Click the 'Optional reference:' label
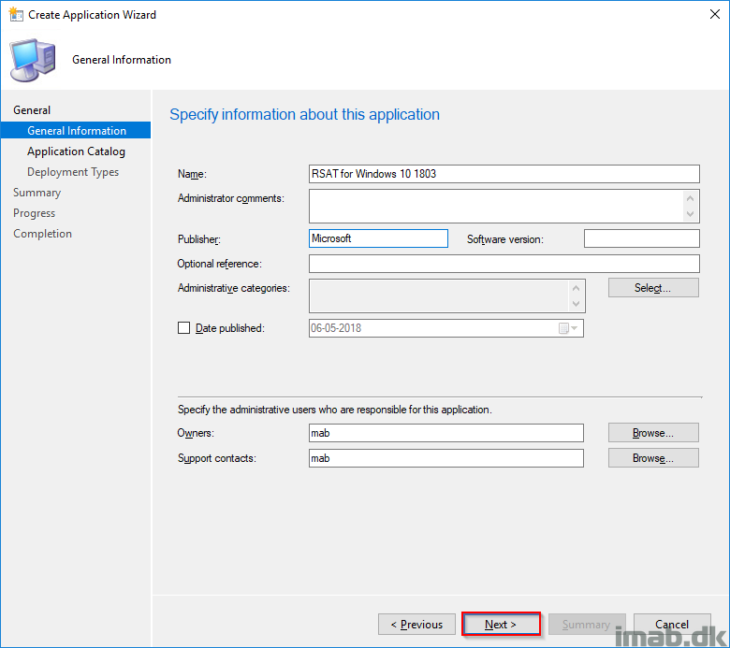Viewport: 730px width, 648px height. (x=220, y=264)
